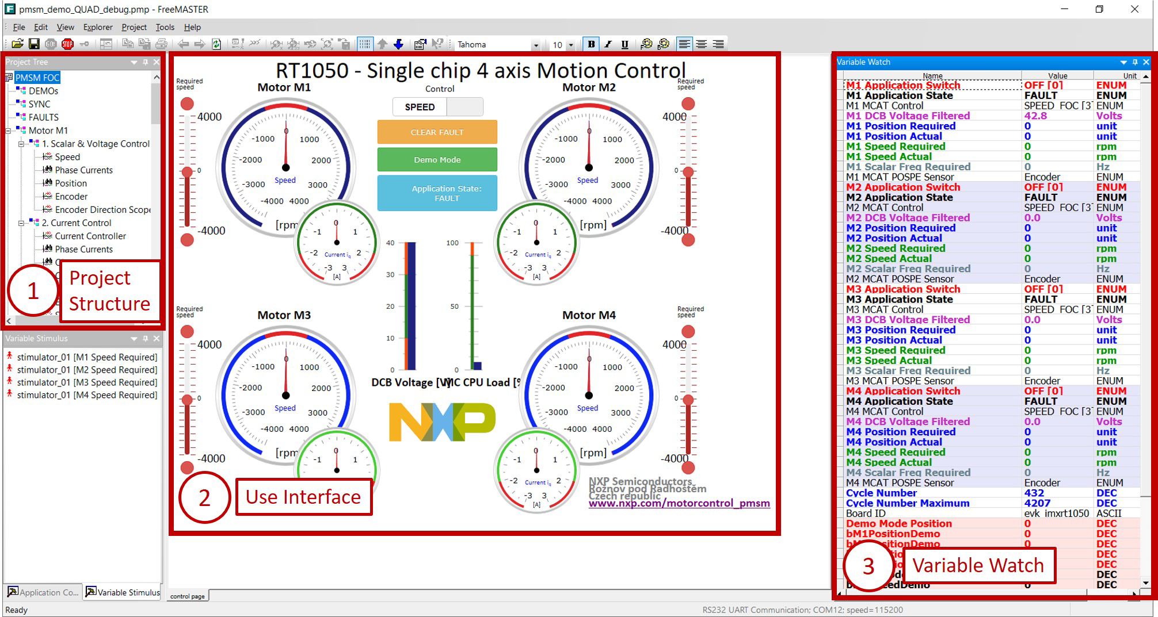Click the save project floppy disk icon
The width and height of the screenshot is (1158, 617).
(34, 44)
